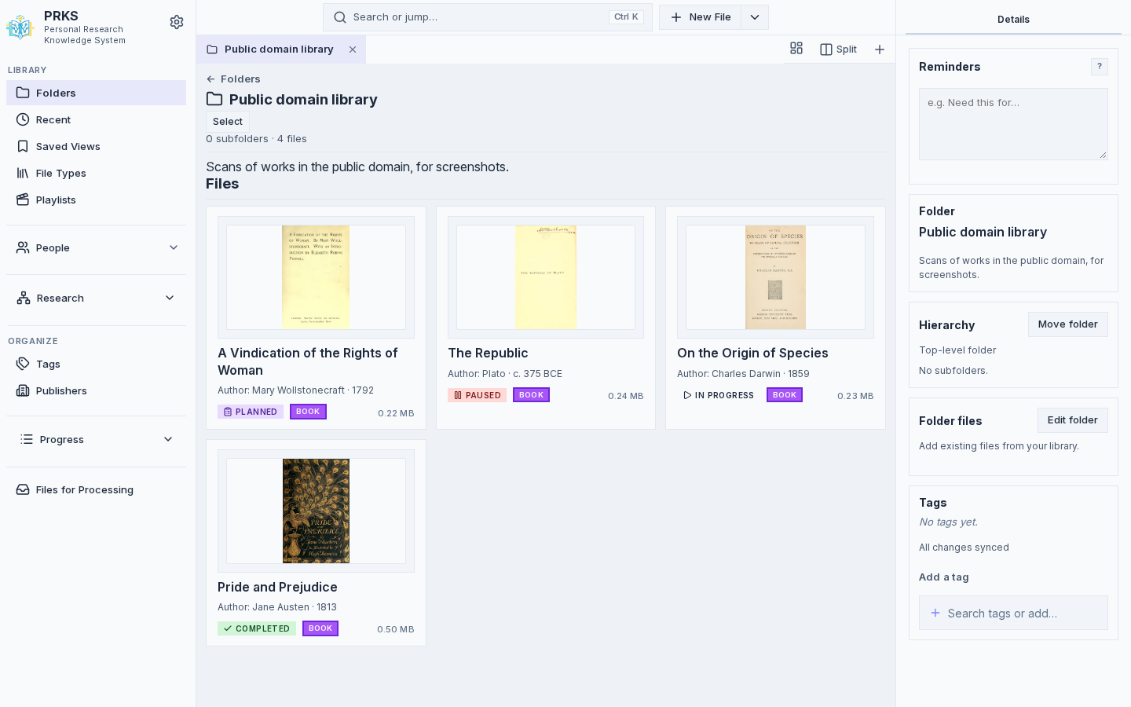Click the grid view layout icon
This screenshot has height=707, width=1131.
pos(796,49)
